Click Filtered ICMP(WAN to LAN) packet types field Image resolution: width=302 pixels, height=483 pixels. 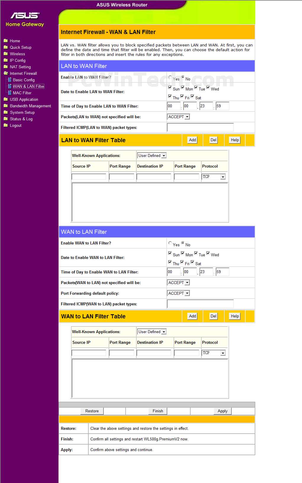coord(200,304)
